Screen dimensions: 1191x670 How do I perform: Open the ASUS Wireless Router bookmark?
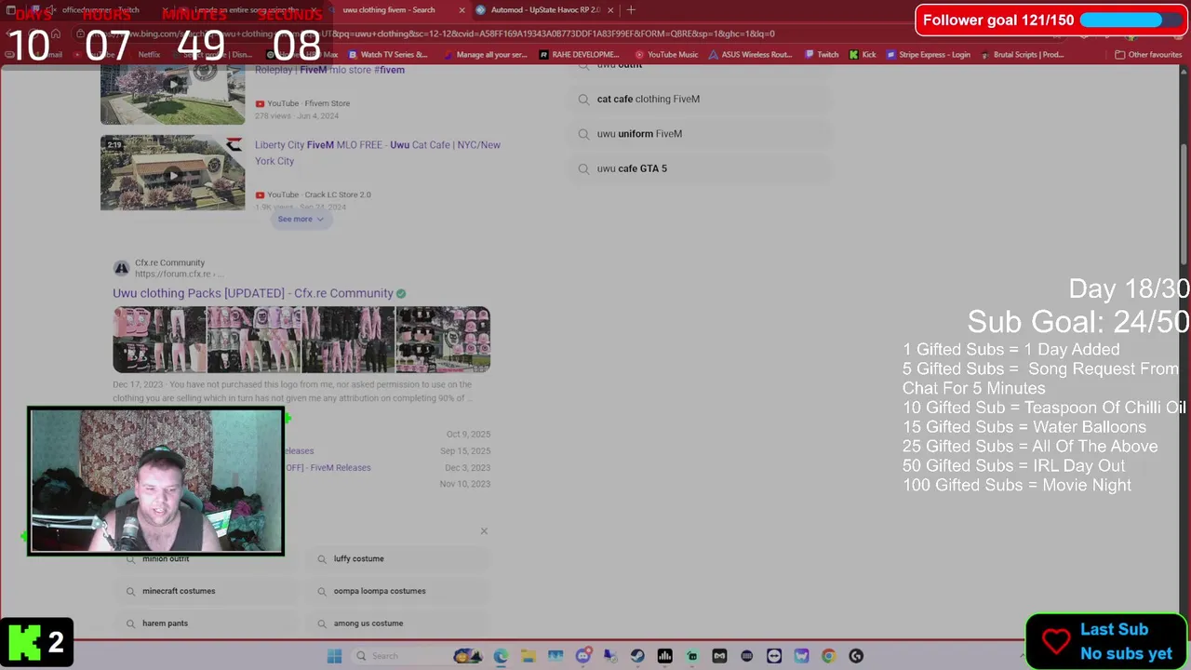click(x=750, y=54)
